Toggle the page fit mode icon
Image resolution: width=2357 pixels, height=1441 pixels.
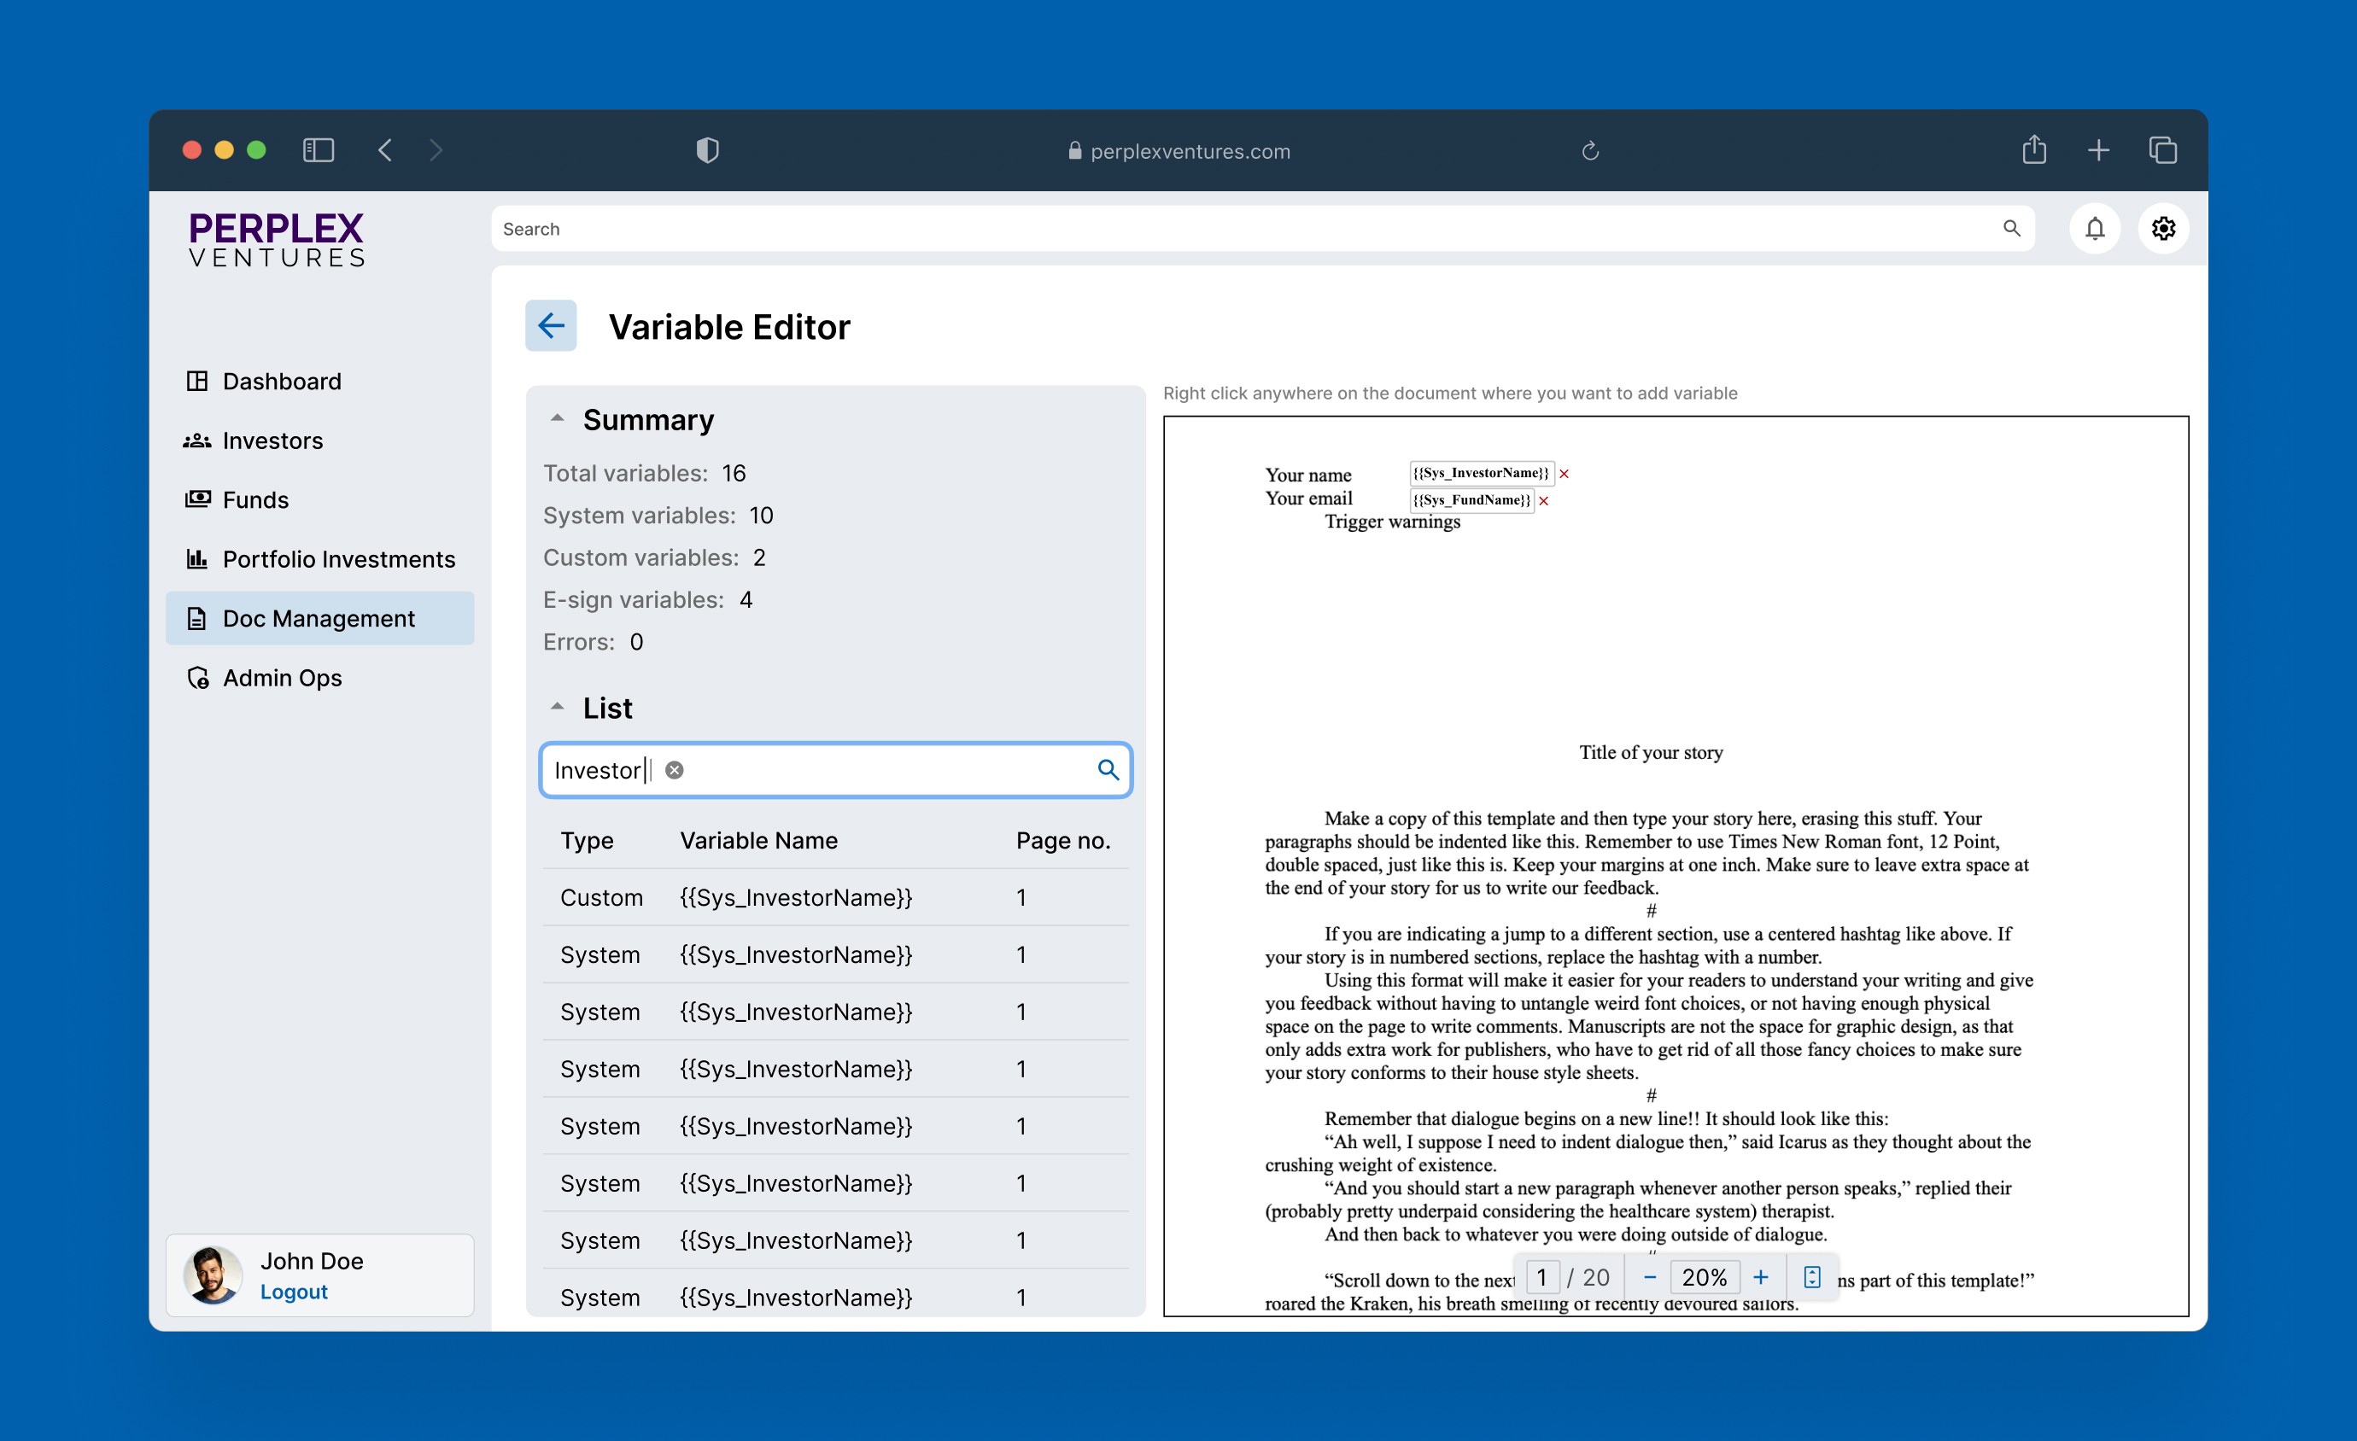click(1812, 1277)
